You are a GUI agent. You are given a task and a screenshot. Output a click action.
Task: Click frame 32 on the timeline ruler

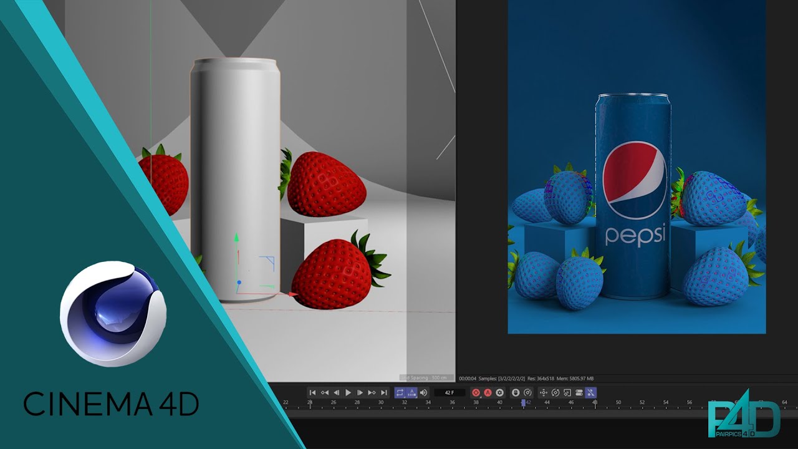405,403
